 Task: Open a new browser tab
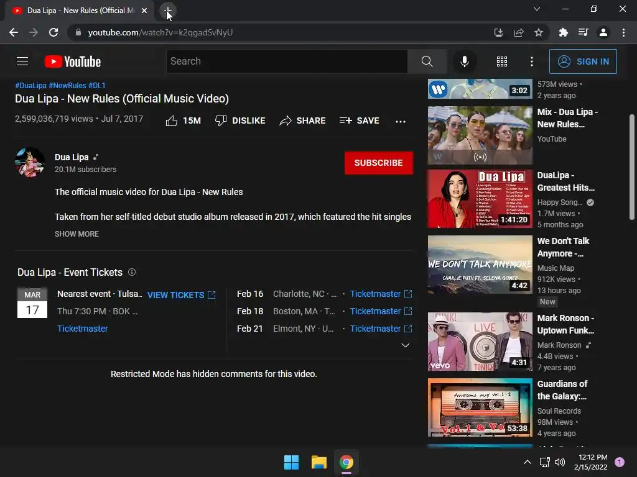[168, 11]
